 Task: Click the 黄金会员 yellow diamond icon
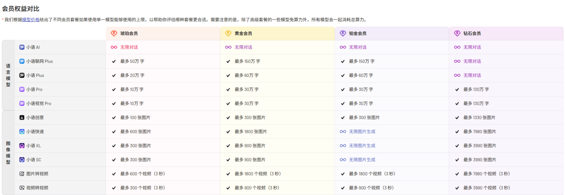click(x=228, y=34)
